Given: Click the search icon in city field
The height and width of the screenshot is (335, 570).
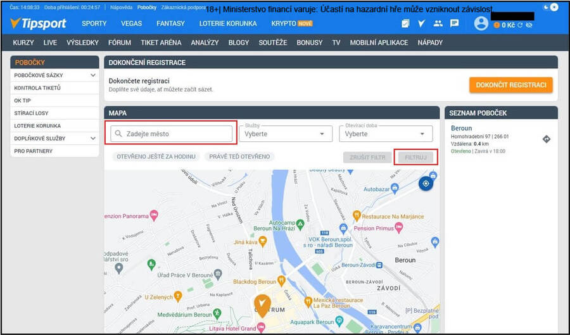Looking at the screenshot, I should (118, 134).
